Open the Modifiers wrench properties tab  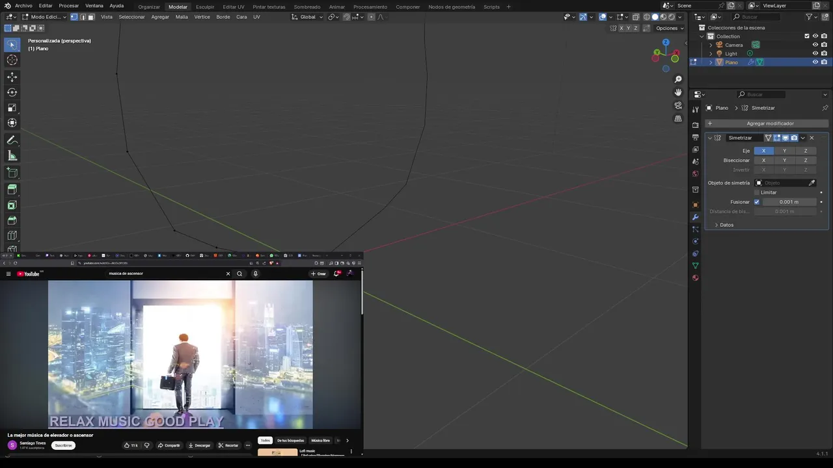[695, 216]
